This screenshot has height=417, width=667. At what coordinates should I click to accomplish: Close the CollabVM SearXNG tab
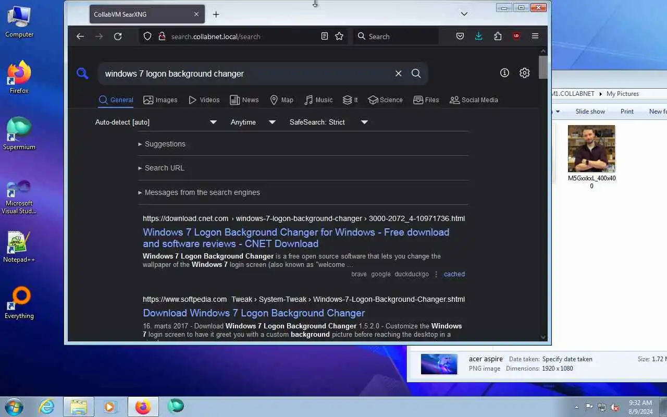coord(196,14)
